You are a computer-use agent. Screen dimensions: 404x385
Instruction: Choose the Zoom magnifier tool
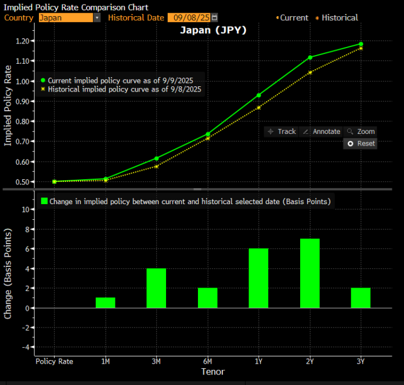click(x=360, y=132)
